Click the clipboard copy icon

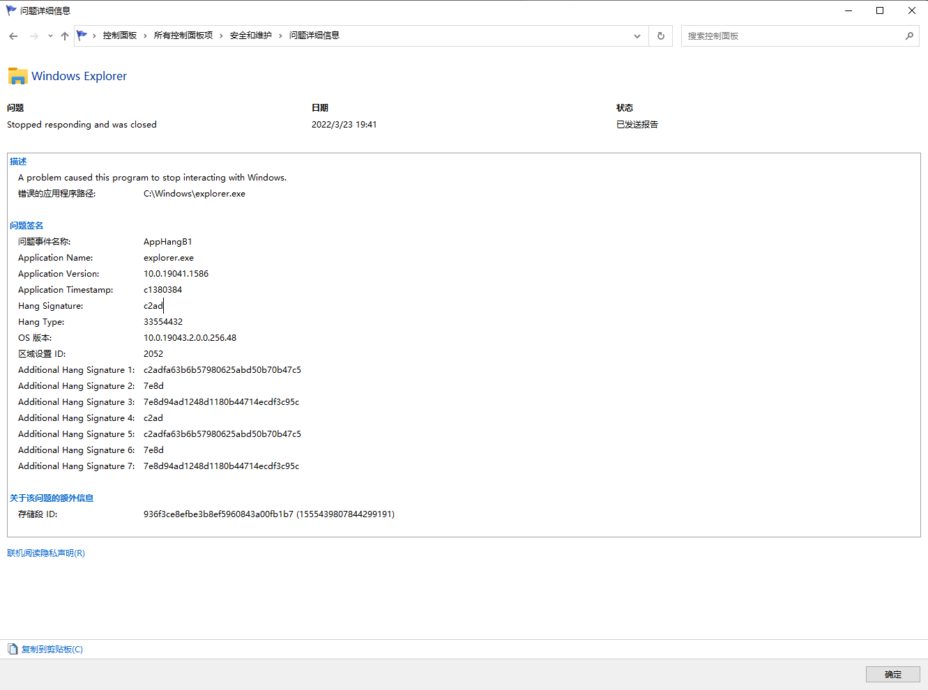tap(13, 649)
